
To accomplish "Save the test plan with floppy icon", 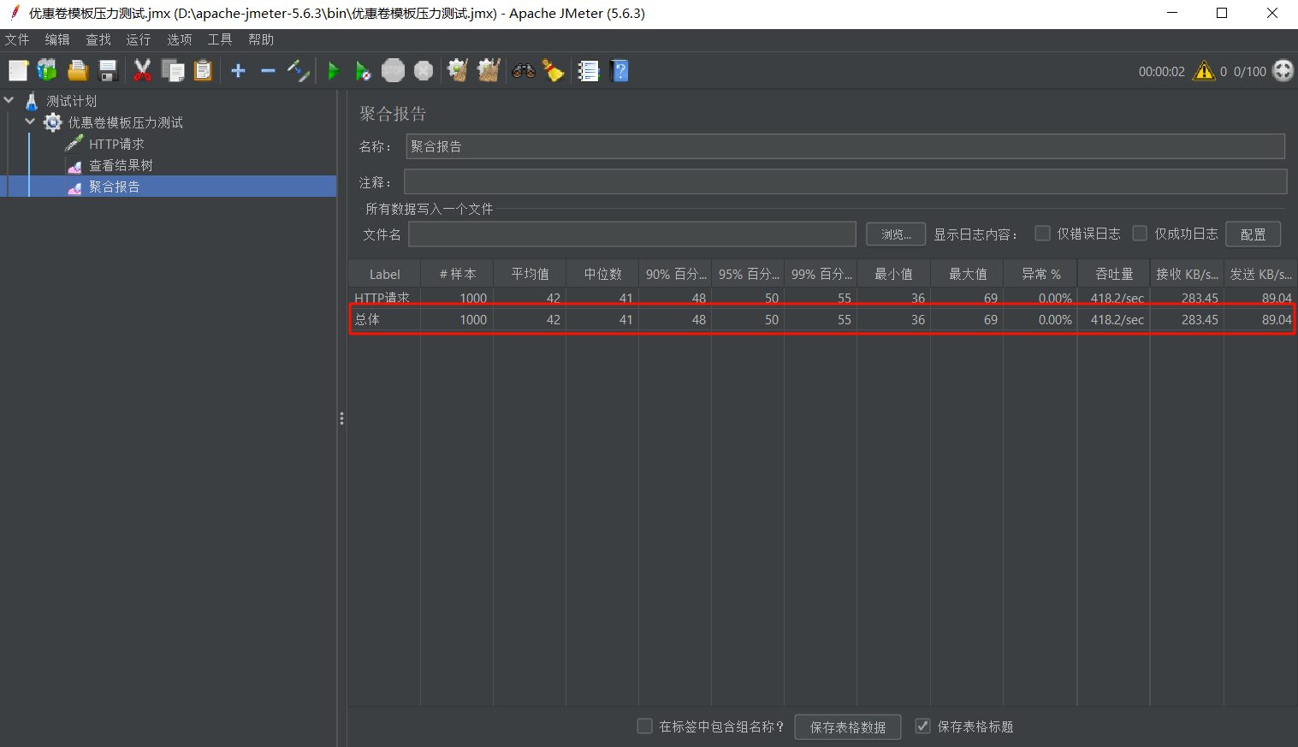I will (108, 71).
